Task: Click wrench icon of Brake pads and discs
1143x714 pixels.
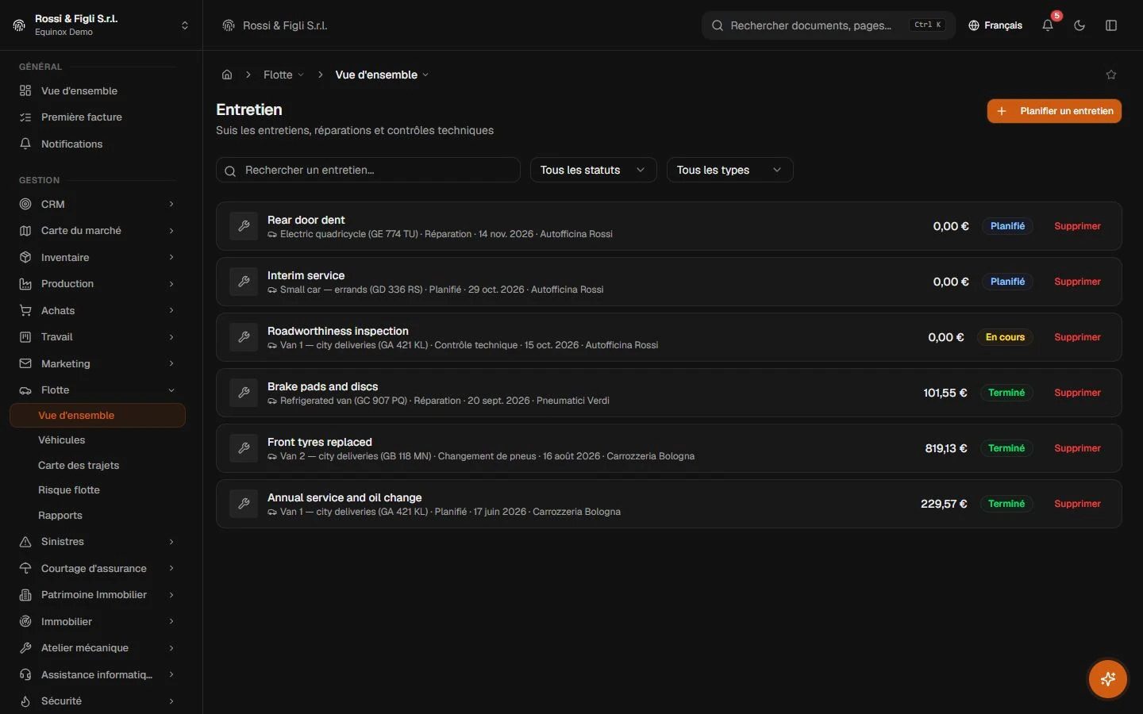Action: pyautogui.click(x=244, y=393)
